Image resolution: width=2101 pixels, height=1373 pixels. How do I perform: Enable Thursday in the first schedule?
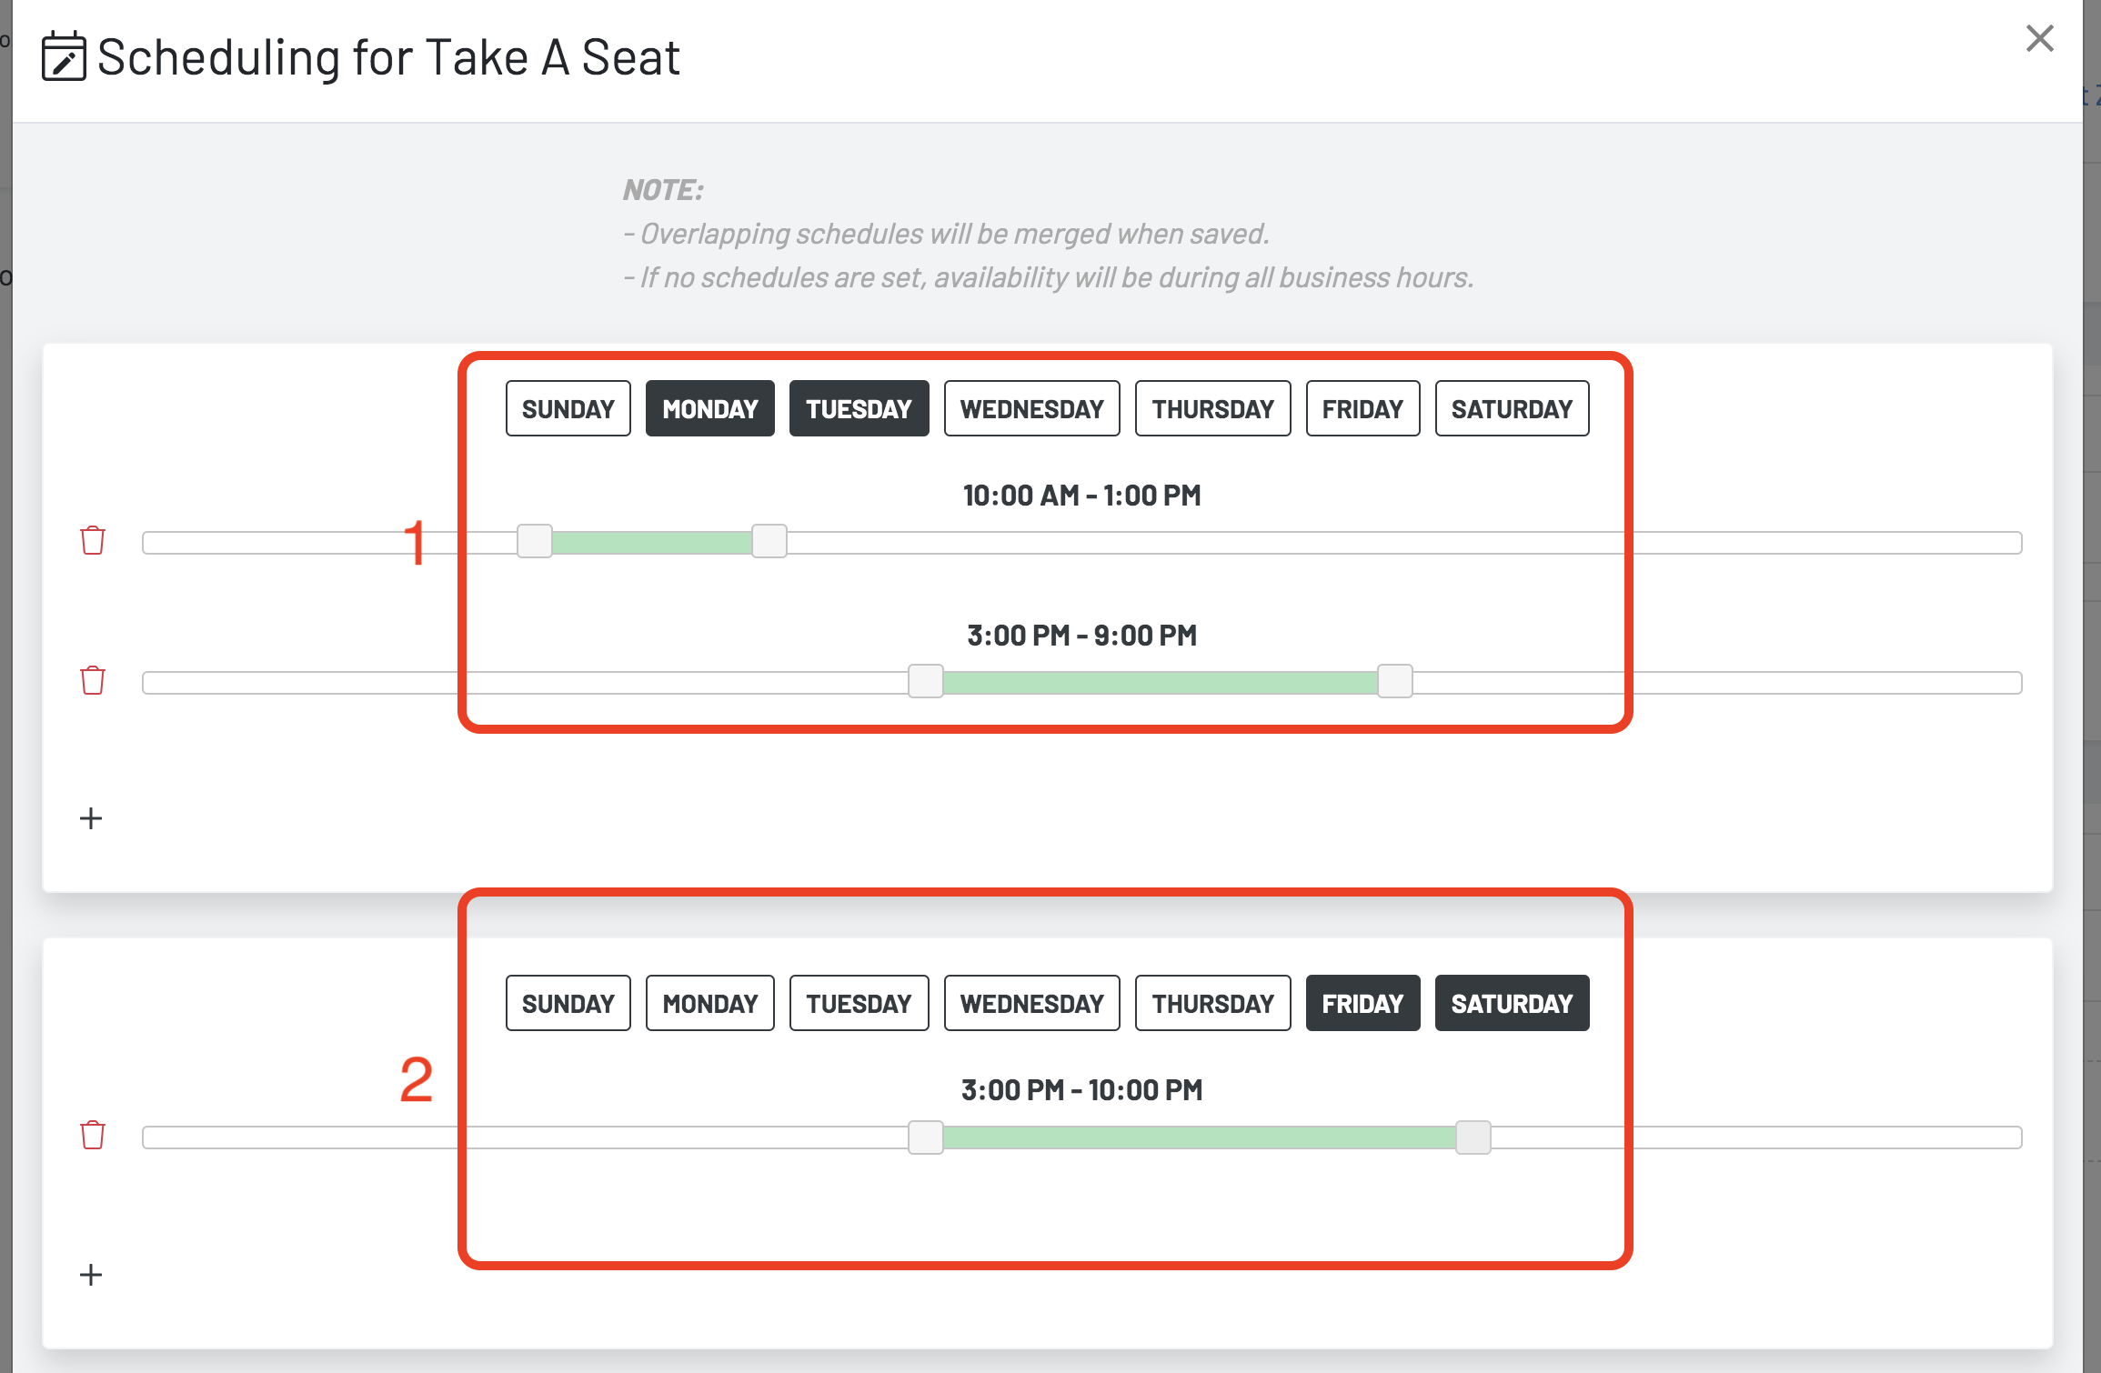click(1213, 408)
